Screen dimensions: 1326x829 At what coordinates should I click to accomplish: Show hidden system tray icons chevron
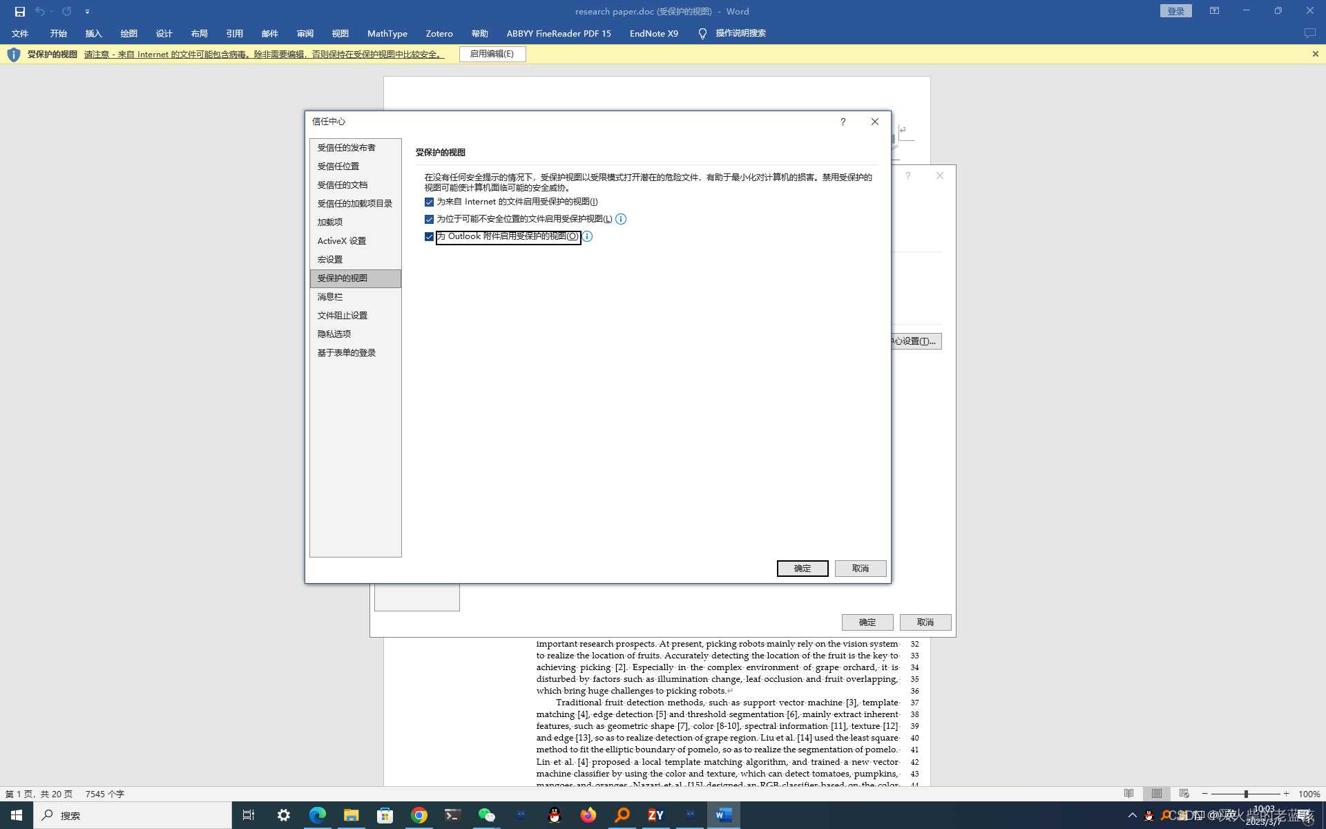(1132, 815)
